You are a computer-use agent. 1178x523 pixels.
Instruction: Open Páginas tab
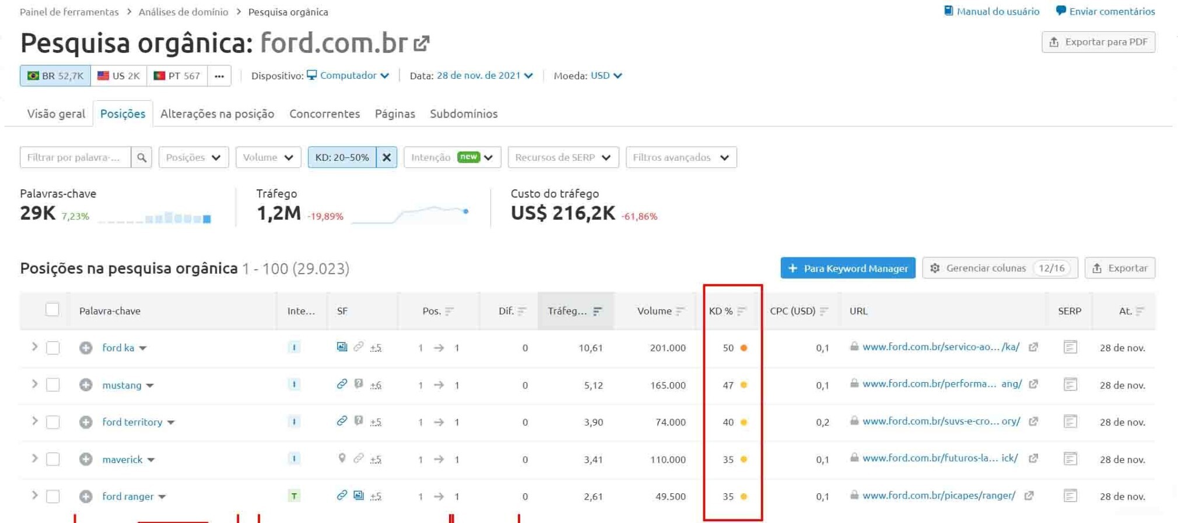(x=395, y=114)
